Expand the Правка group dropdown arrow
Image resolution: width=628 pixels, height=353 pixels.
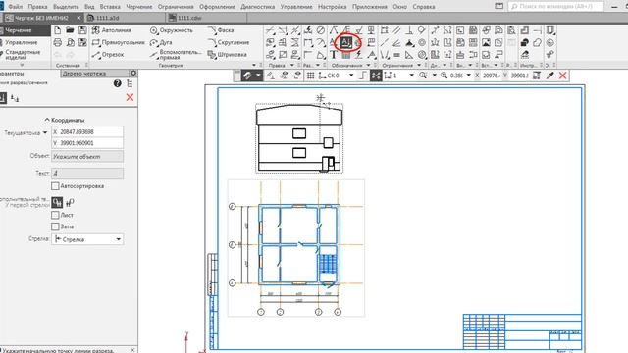(x=292, y=65)
